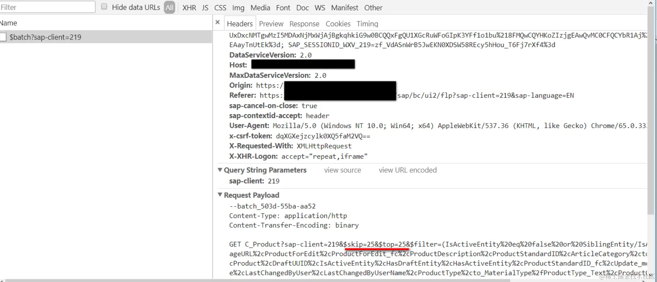Image resolution: width=657 pixels, height=282 pixels.
Task: Click view URL encoded link
Action: [x=408, y=170]
